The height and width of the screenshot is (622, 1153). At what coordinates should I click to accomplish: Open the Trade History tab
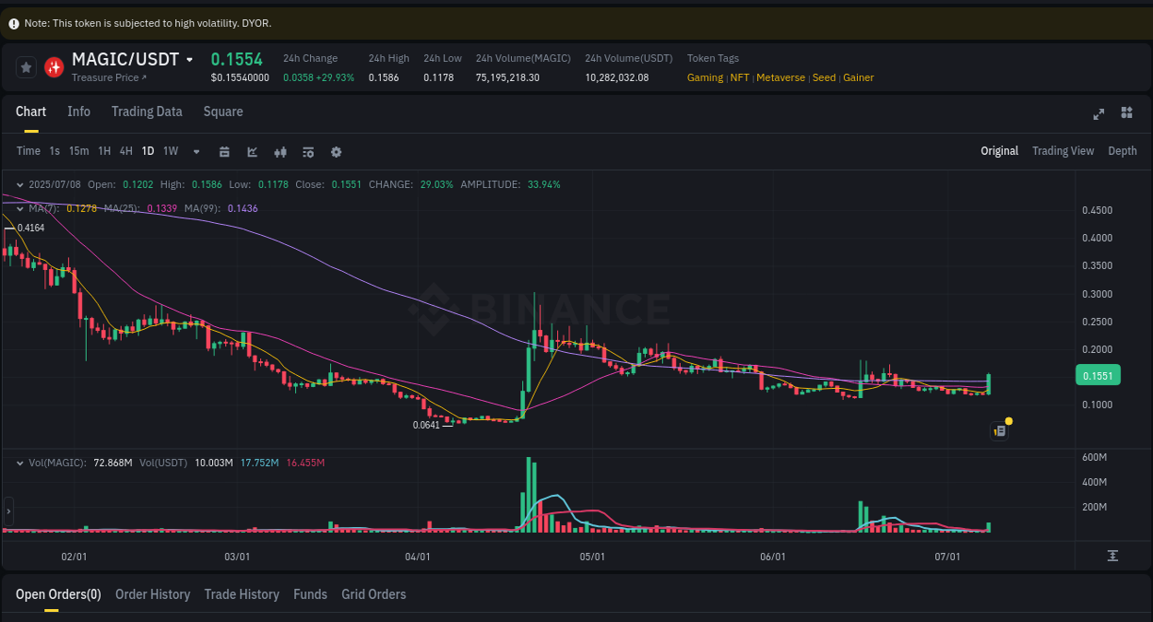tap(242, 594)
